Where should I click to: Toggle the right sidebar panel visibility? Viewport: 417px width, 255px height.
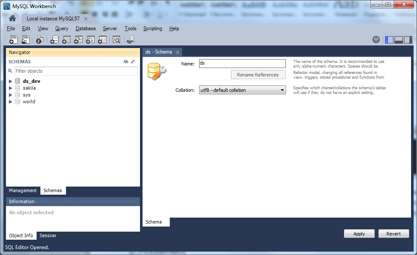pos(408,40)
